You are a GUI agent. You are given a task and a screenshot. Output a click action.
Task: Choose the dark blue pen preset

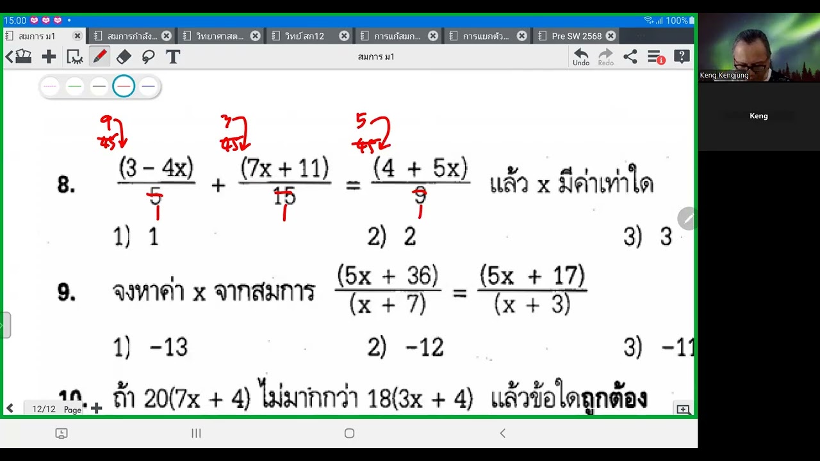[148, 86]
